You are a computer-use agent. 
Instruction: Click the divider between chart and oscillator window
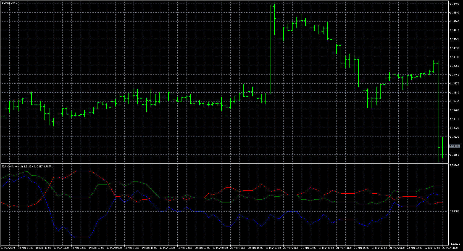[x=224, y=164]
